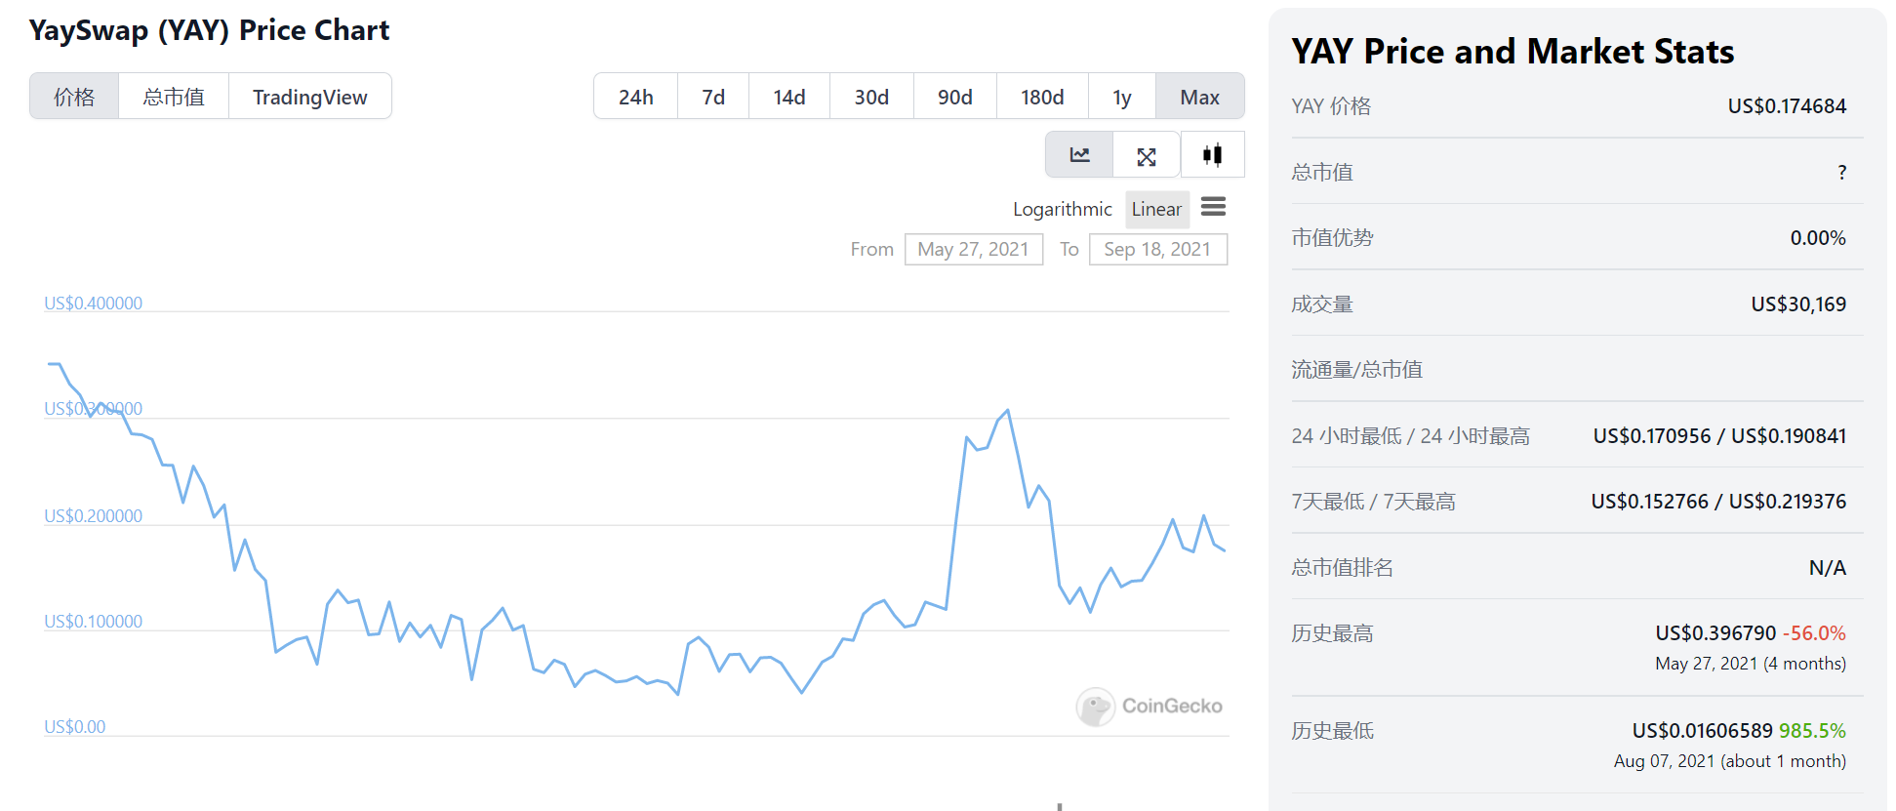
Task: Select the line chart view icon
Action: (1079, 154)
